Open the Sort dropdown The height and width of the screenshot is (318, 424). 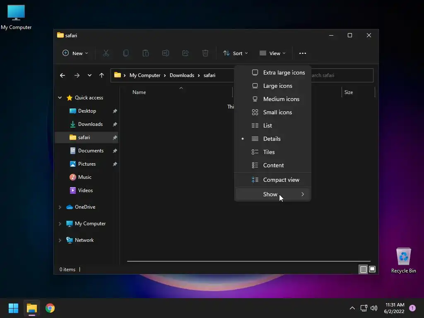coord(235,53)
